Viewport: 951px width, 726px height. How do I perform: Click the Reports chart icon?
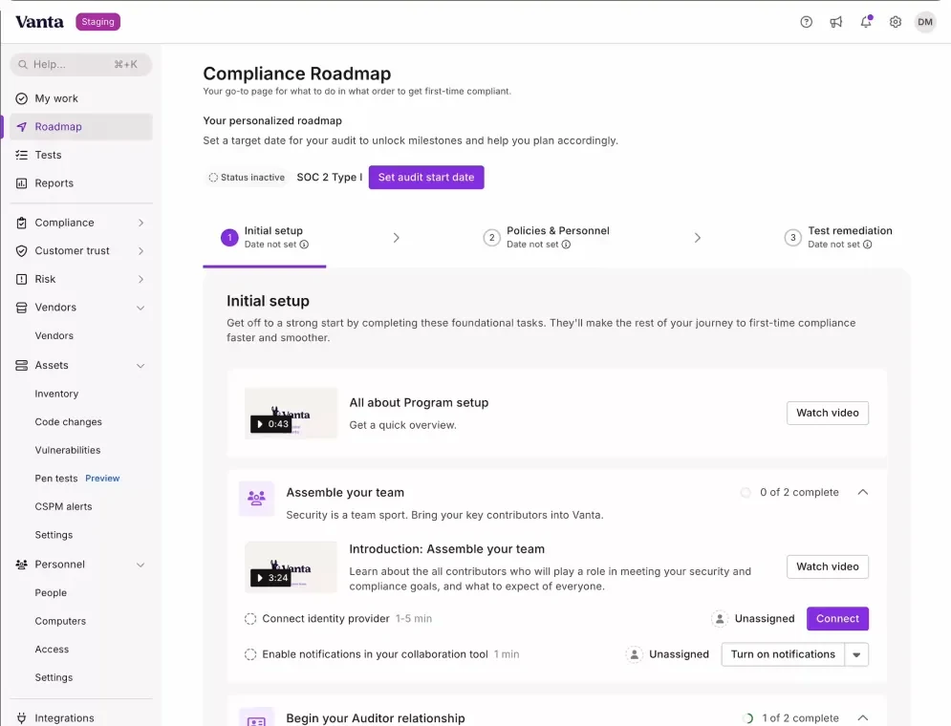click(x=21, y=183)
